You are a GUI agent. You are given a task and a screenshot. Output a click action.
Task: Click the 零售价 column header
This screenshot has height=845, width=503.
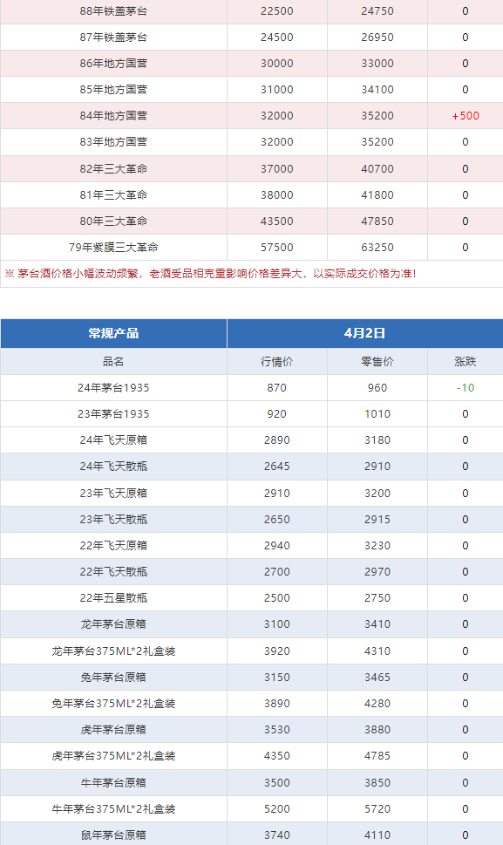pyautogui.click(x=377, y=362)
